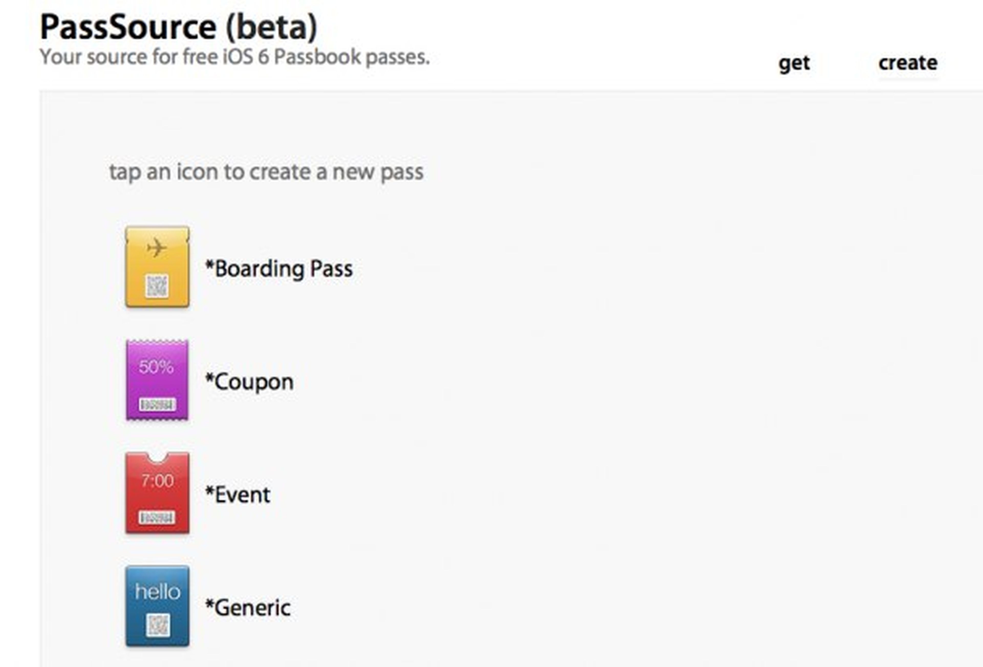The height and width of the screenshot is (667, 983).
Task: Switch to the get tab
Action: click(x=794, y=63)
